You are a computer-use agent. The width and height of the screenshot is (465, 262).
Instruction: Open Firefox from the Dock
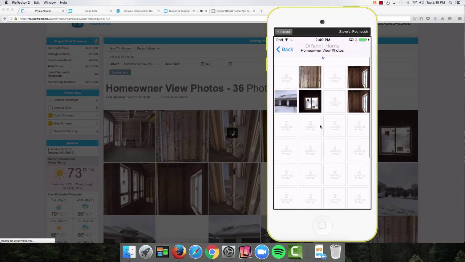tap(179, 252)
